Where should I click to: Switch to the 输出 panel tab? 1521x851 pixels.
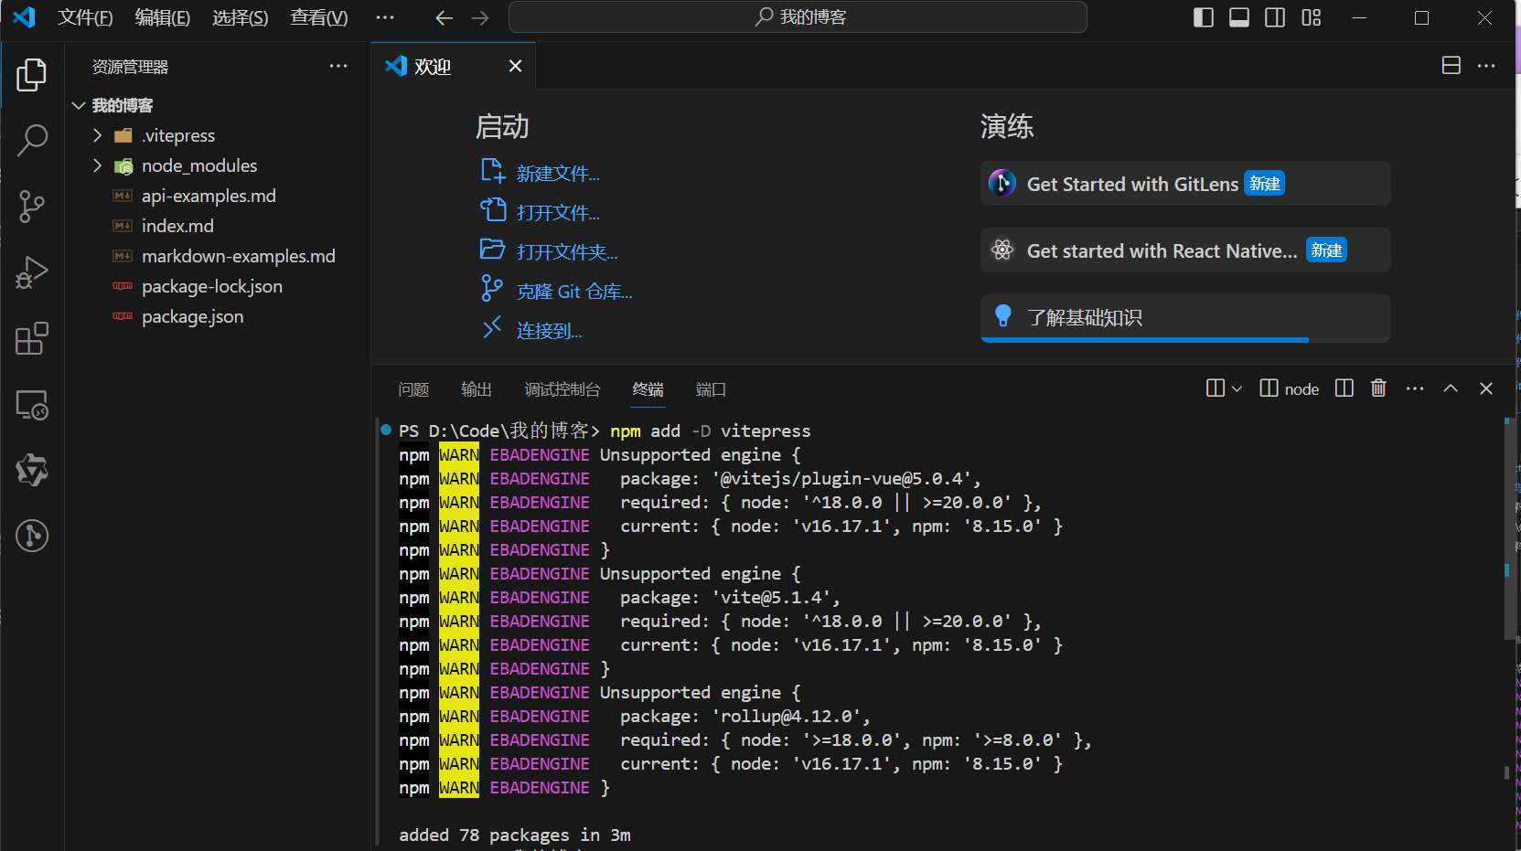tap(477, 389)
